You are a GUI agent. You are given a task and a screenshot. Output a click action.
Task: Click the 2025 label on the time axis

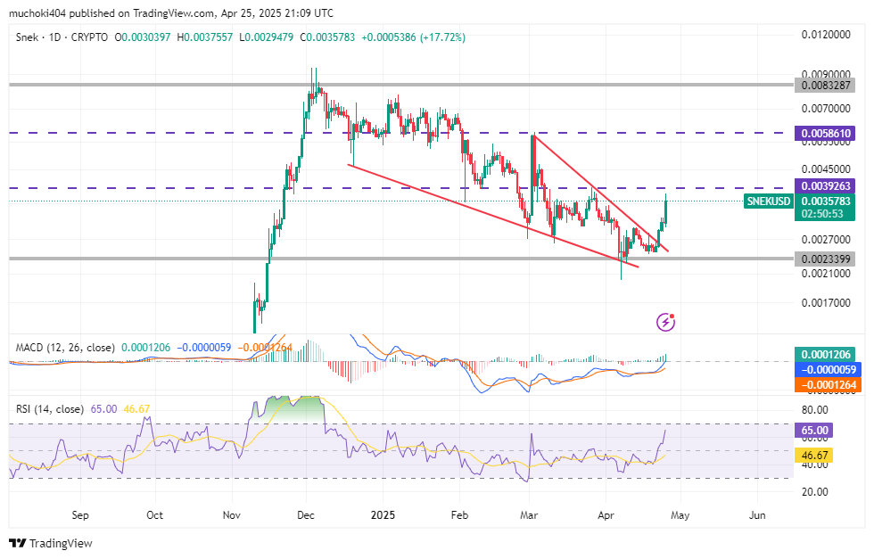pyautogui.click(x=383, y=515)
